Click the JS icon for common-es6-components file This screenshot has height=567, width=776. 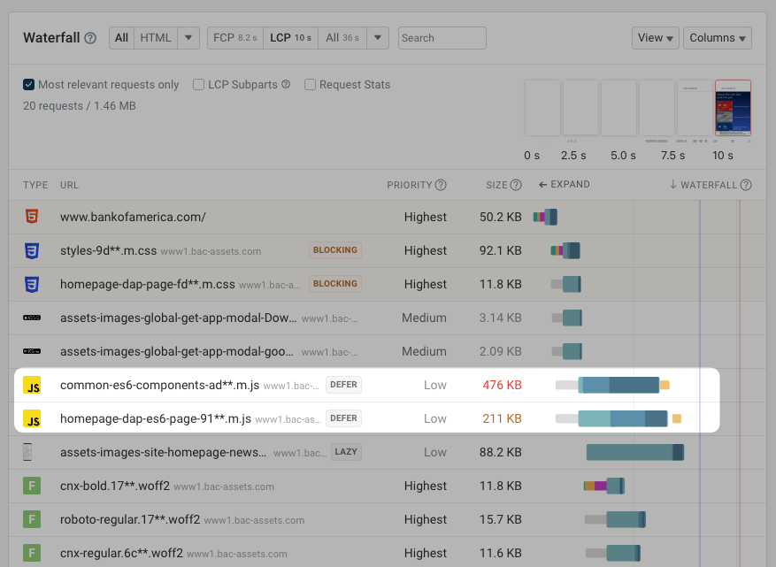(x=32, y=385)
